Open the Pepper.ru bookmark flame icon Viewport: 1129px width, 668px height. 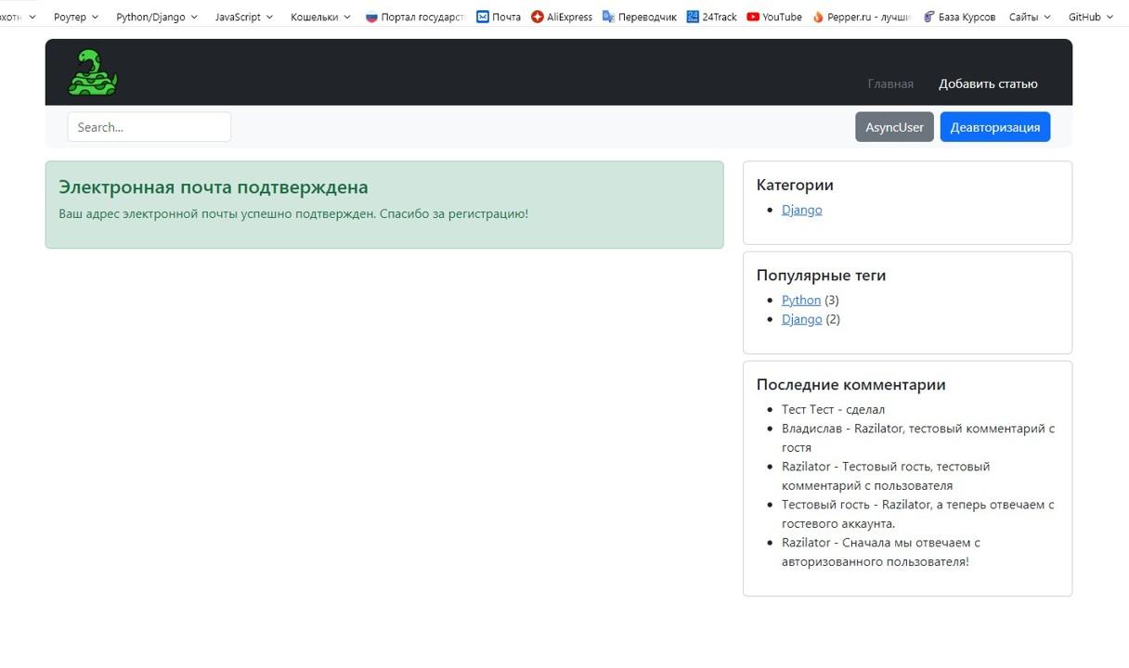coord(818,17)
